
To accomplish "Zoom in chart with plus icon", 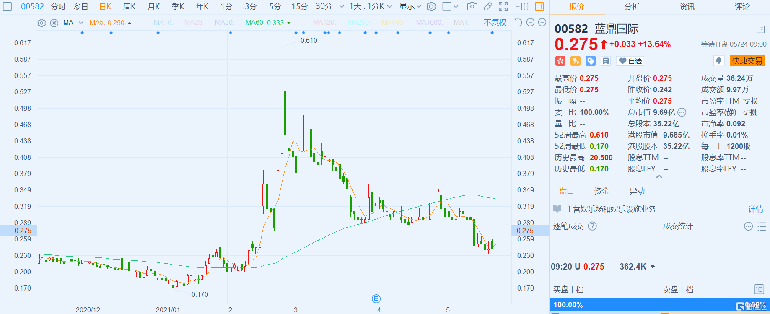I will pos(542,23).
